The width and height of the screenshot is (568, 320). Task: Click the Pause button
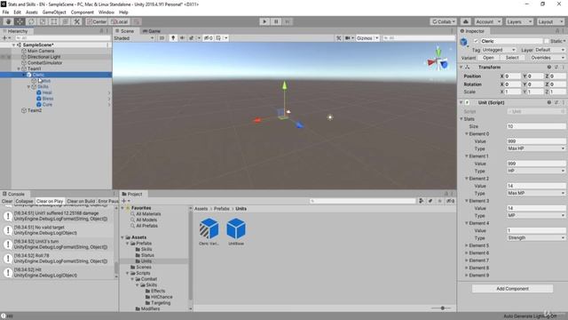pyautogui.click(x=276, y=21)
